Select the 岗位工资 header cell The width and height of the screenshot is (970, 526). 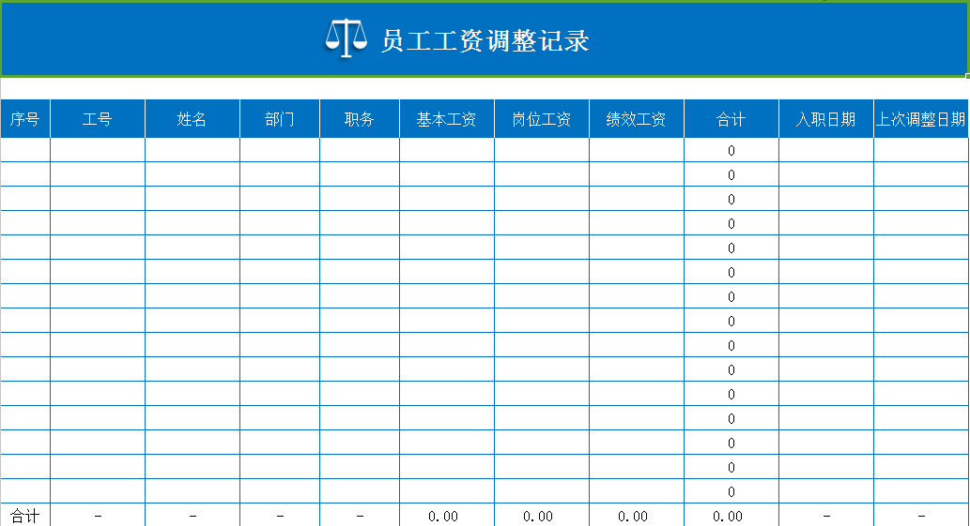pyautogui.click(x=541, y=118)
